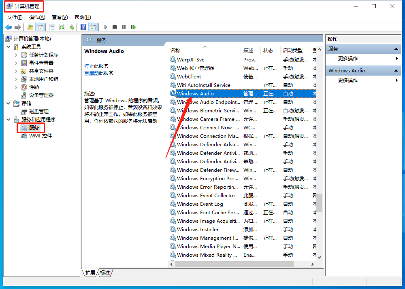Select 磁盘管理 in the tree
Screen dimensions: 405x289
coord(38,111)
